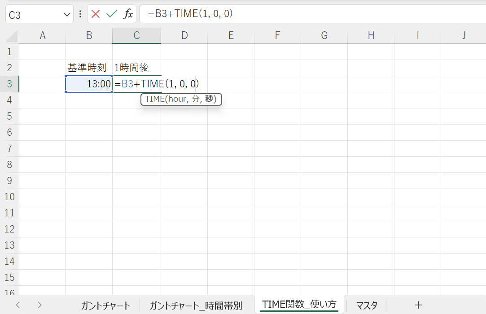Open the マスタ sheet tab
This screenshot has height=314, width=486.
pos(367,305)
